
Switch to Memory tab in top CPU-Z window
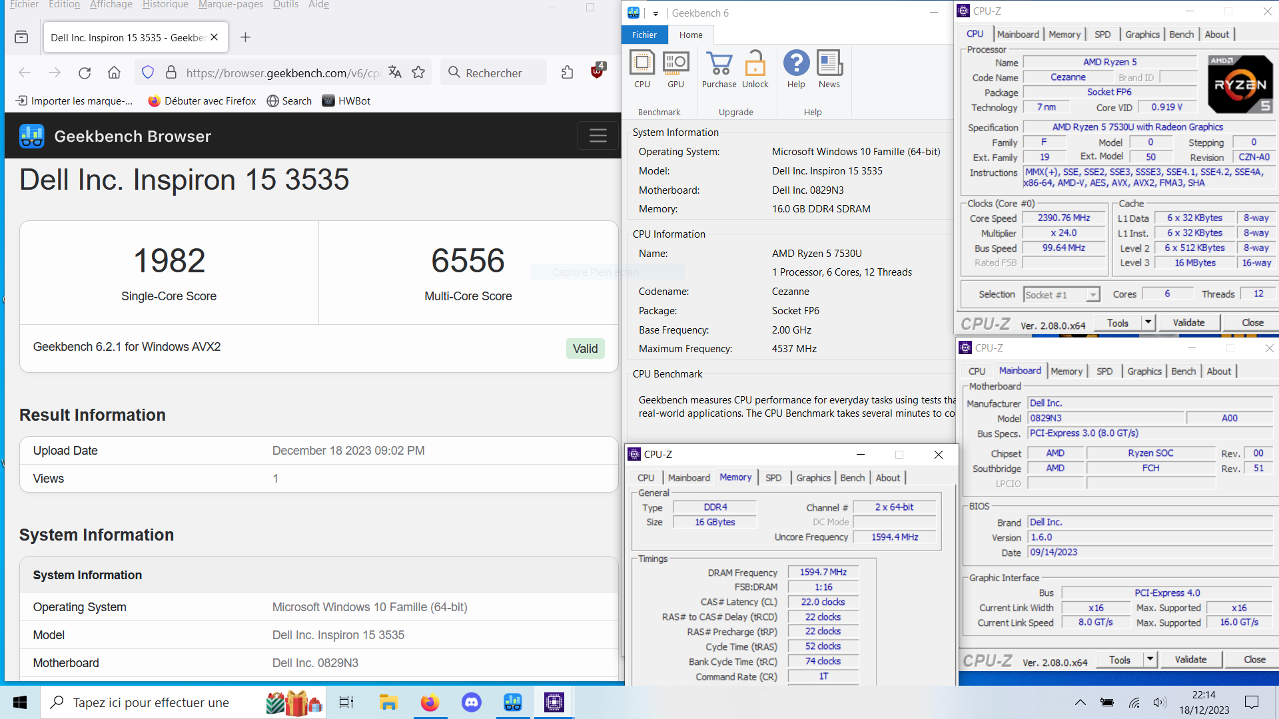click(x=1064, y=34)
